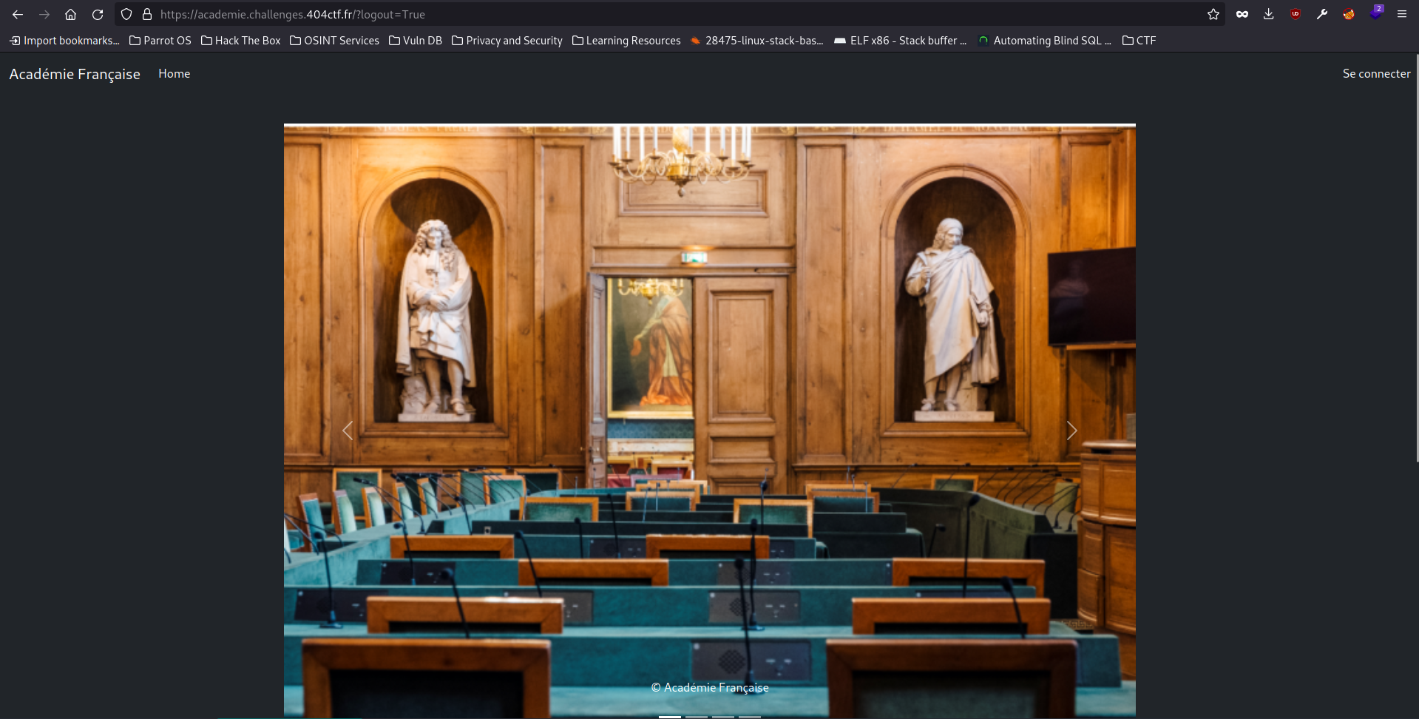Open the Parrot OS bookmarks folder
This screenshot has width=1419, height=719.
coord(160,41)
